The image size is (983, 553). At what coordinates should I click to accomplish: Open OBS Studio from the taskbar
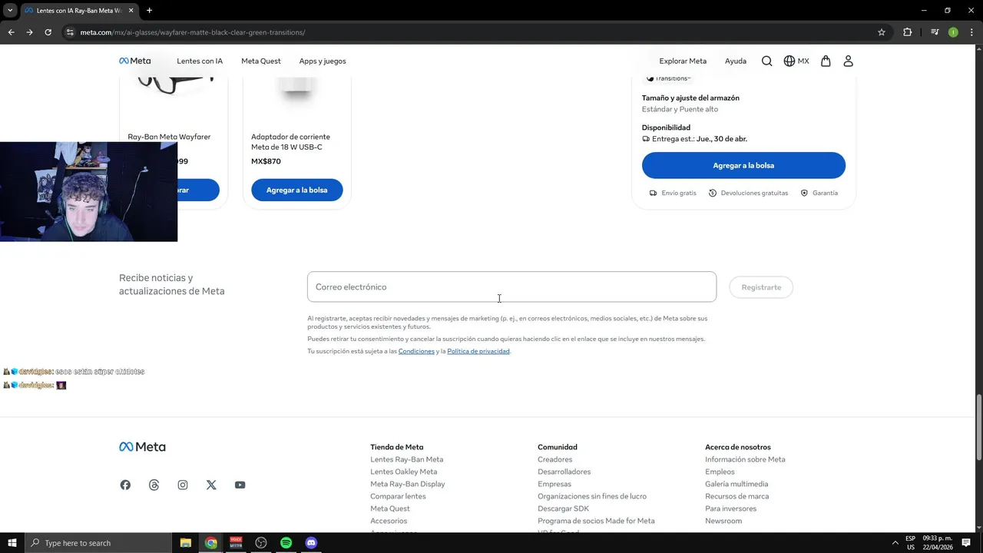pyautogui.click(x=261, y=543)
